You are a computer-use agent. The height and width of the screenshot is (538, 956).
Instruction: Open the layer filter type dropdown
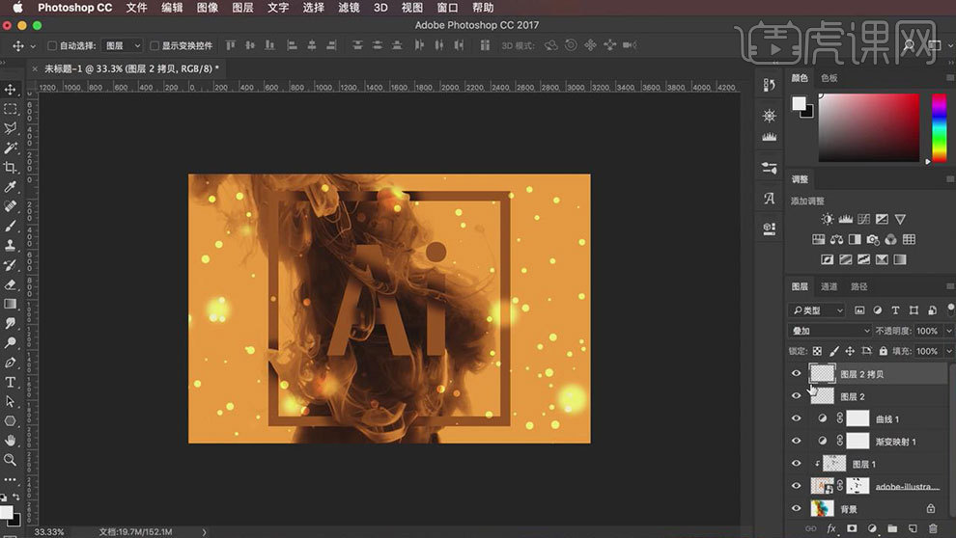pyautogui.click(x=817, y=310)
